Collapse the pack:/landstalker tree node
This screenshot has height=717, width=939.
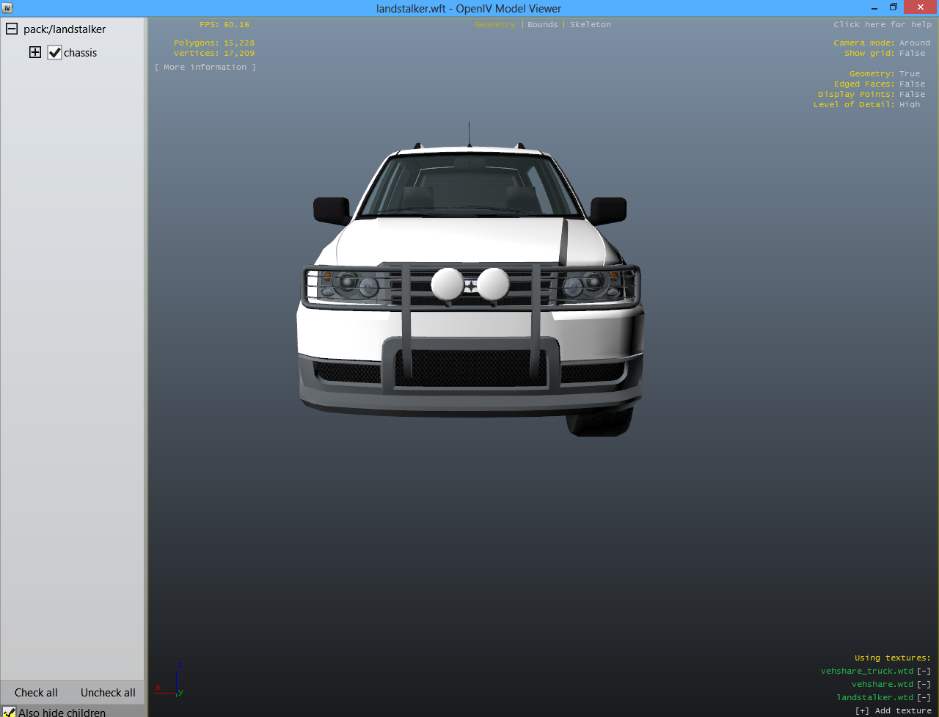point(12,29)
